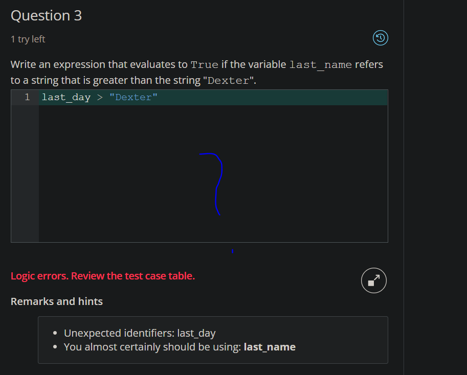The image size is (467, 375).
Task: Click "Dexter" in the question description
Action: click(x=228, y=80)
